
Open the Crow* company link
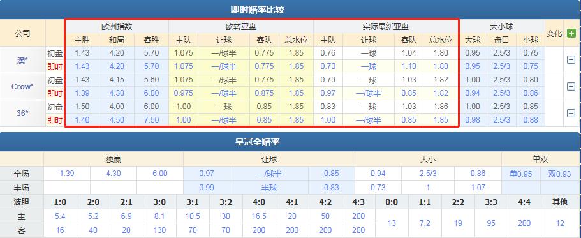click(22, 87)
